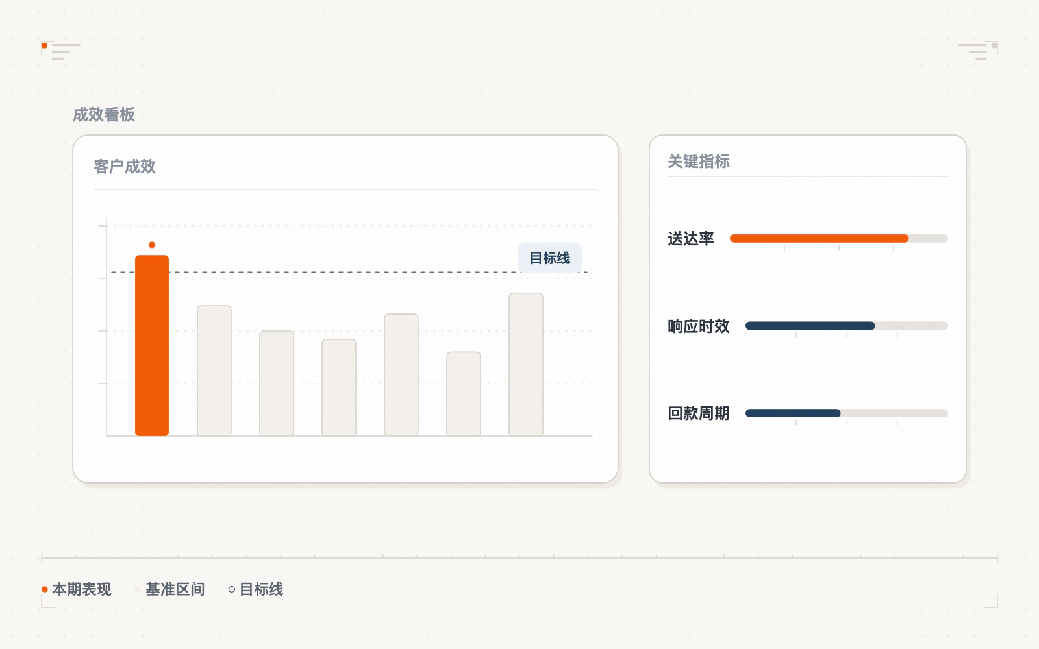Click the 客户成效 card title
Screen dimensions: 1039x649
pyautogui.click(x=125, y=167)
